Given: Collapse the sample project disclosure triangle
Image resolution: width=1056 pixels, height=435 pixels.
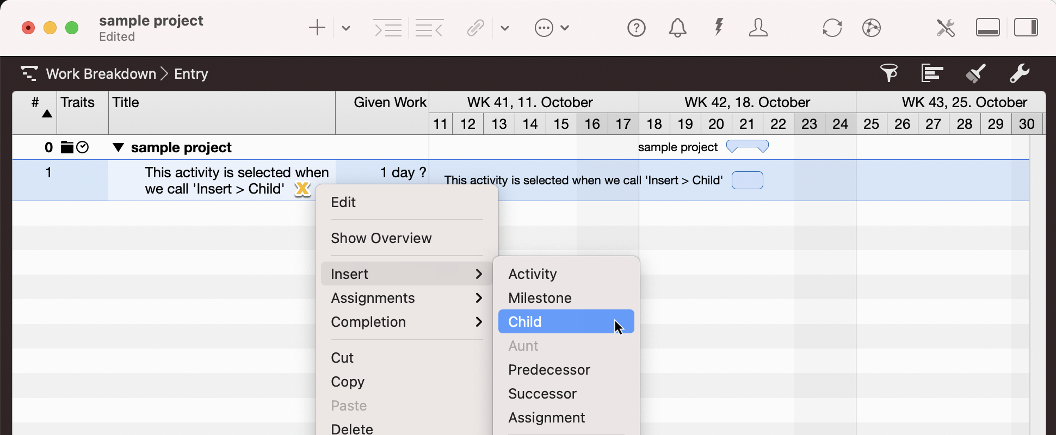Looking at the screenshot, I should [x=118, y=147].
